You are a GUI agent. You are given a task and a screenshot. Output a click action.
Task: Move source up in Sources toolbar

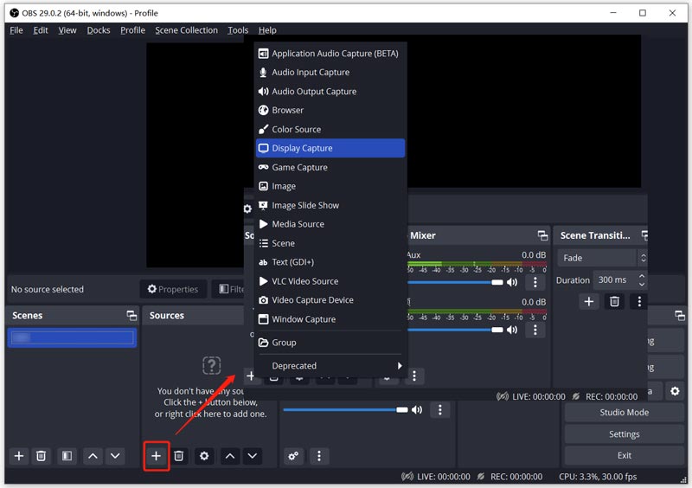tap(230, 456)
